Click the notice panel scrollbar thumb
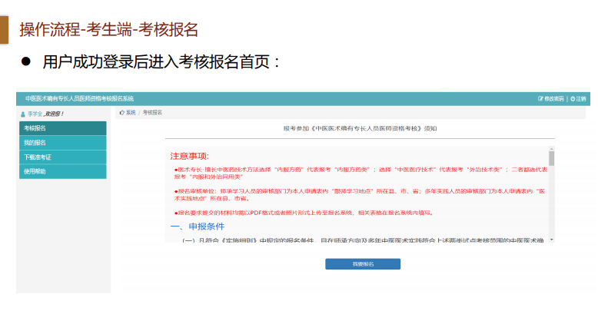This screenshot has width=598, height=334. click(x=551, y=159)
